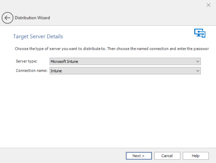Proceed with the Next > button

(139, 156)
